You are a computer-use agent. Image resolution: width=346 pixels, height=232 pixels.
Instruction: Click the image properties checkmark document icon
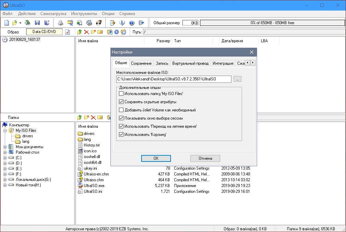pos(67,32)
